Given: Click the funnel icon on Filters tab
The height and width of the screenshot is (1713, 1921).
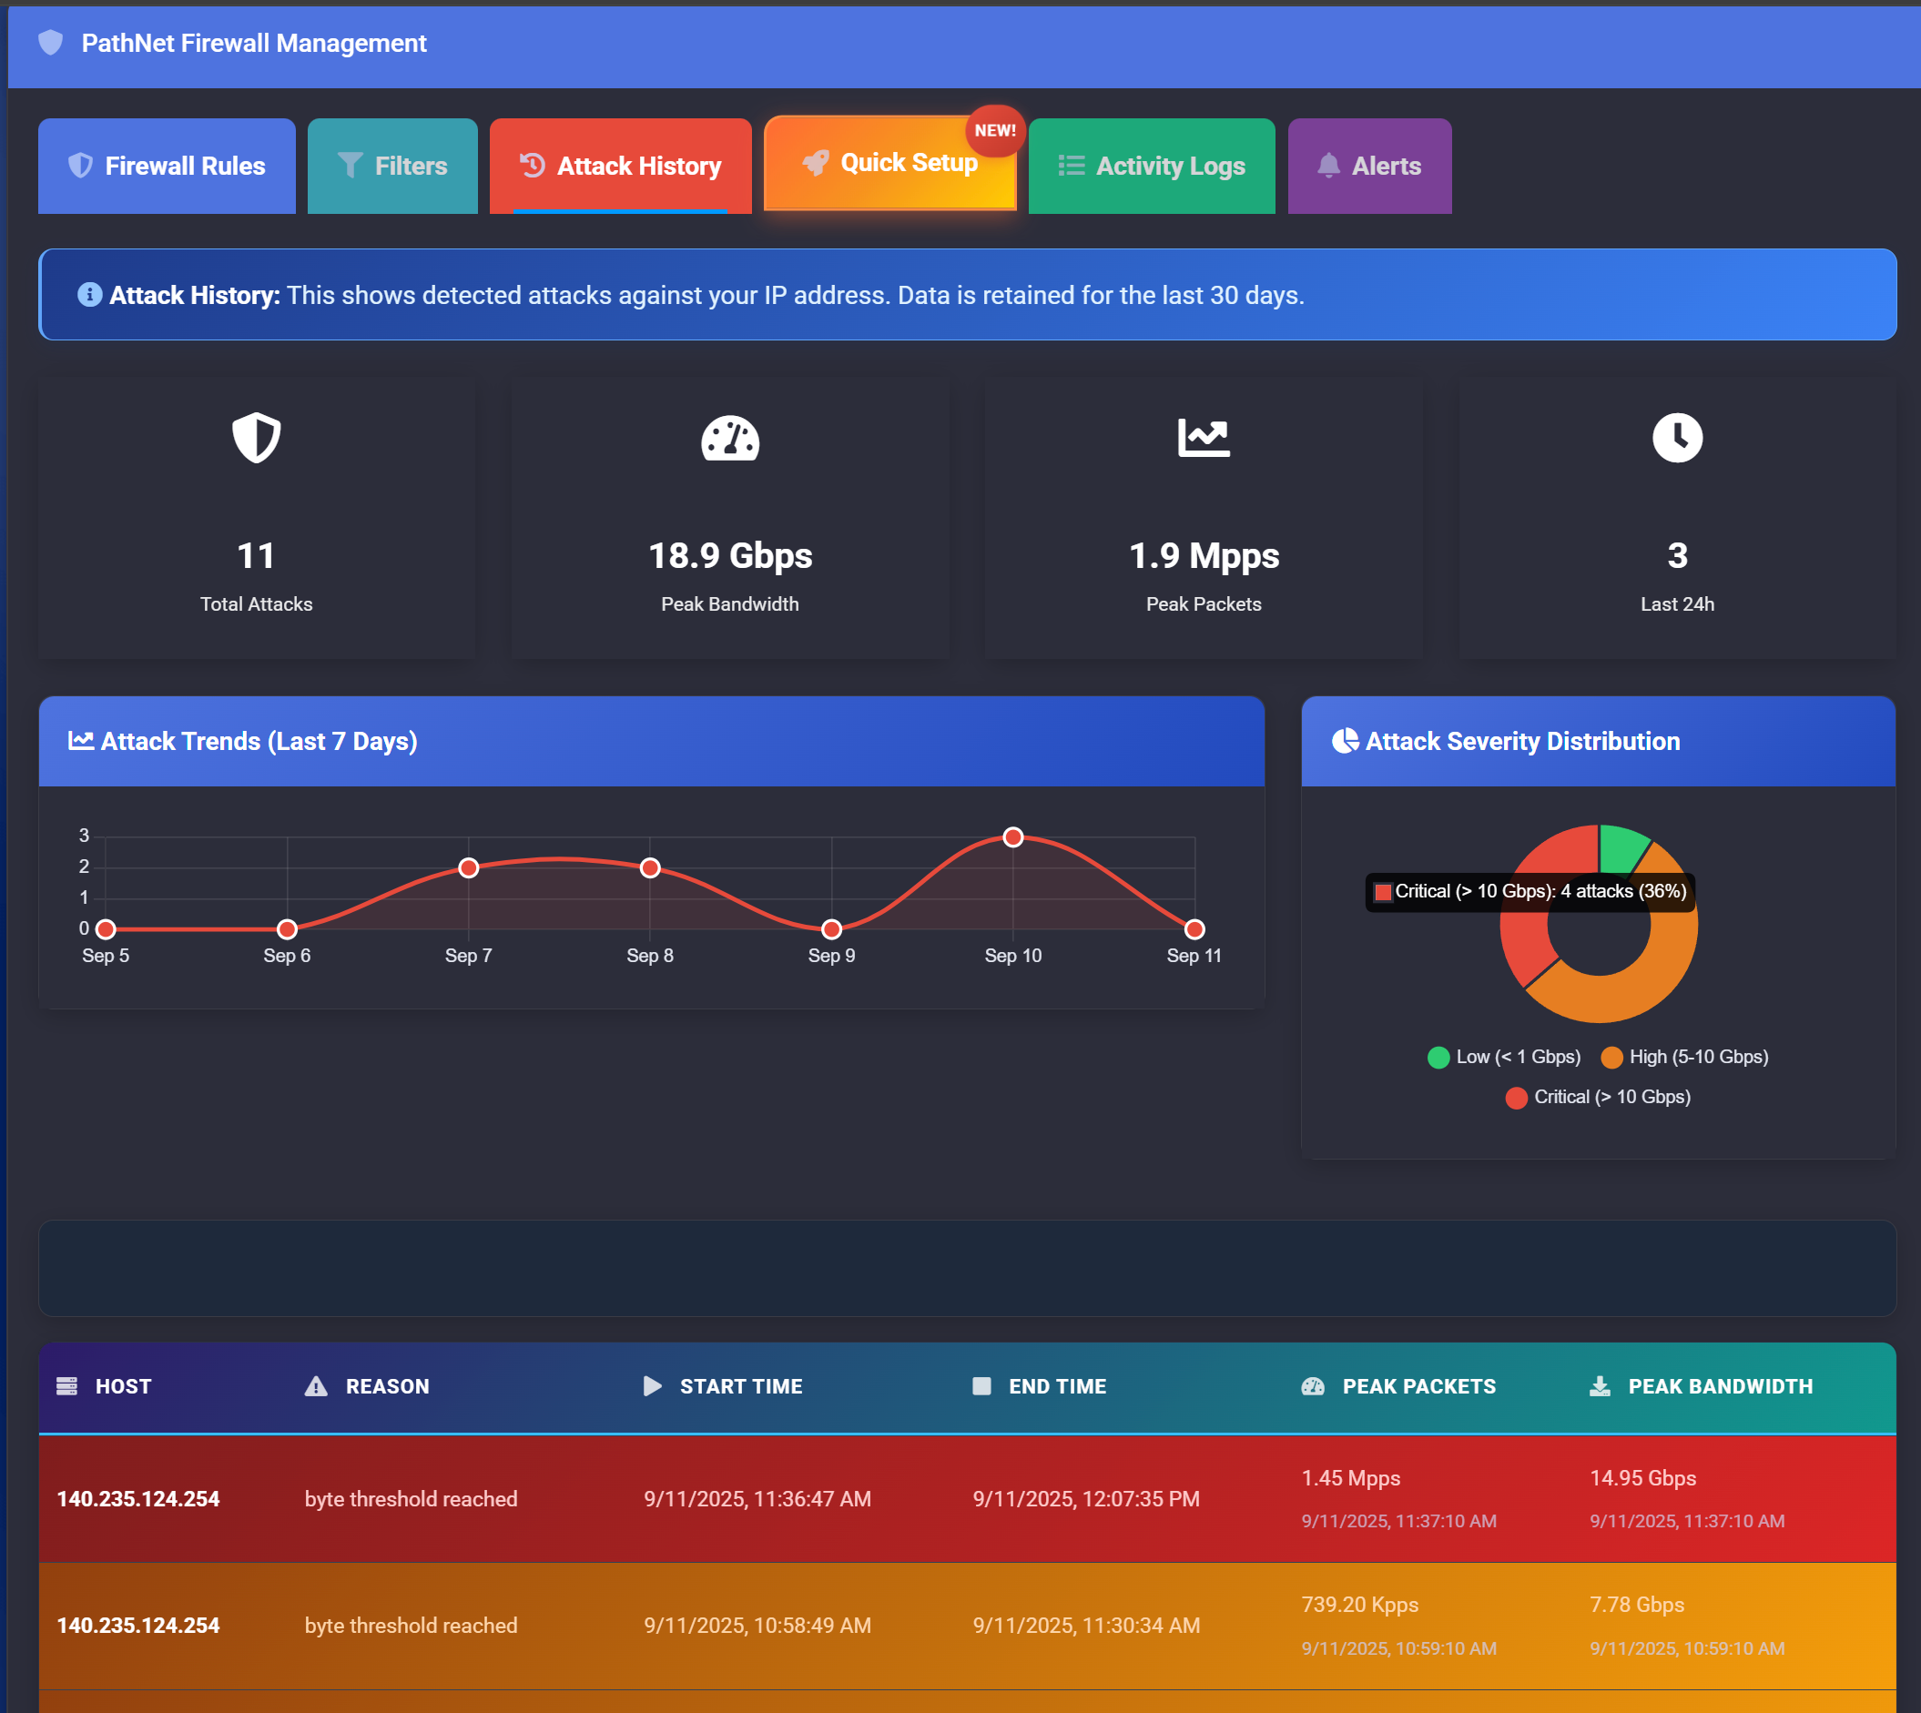Looking at the screenshot, I should point(351,166).
